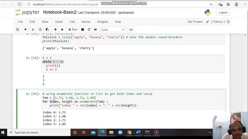This screenshot has height=139, width=248.
Task: Click the 'In [16]:' cell prompt
Action: (x=33, y=58)
